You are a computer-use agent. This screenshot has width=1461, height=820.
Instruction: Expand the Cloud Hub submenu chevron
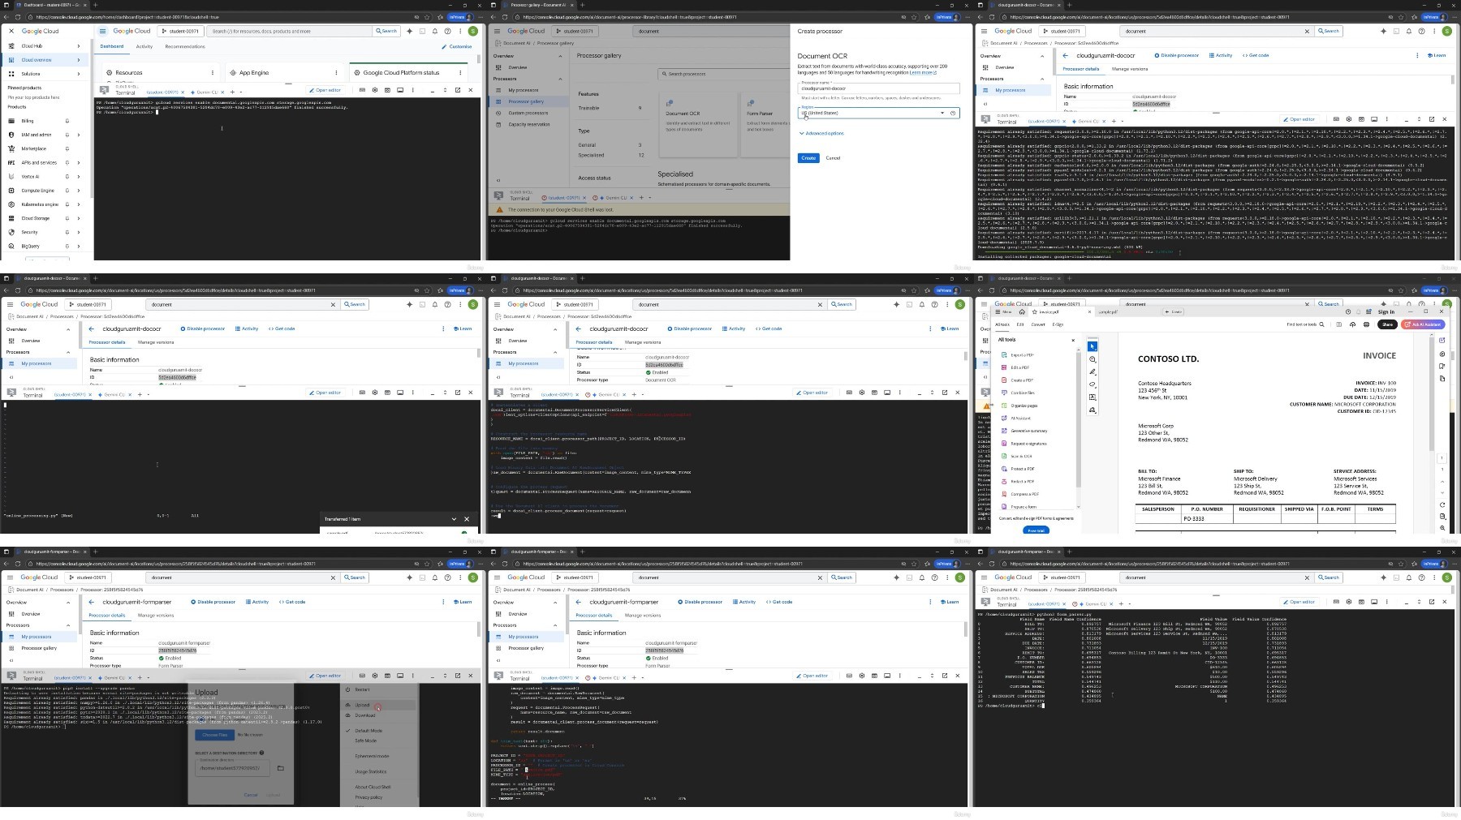click(79, 46)
